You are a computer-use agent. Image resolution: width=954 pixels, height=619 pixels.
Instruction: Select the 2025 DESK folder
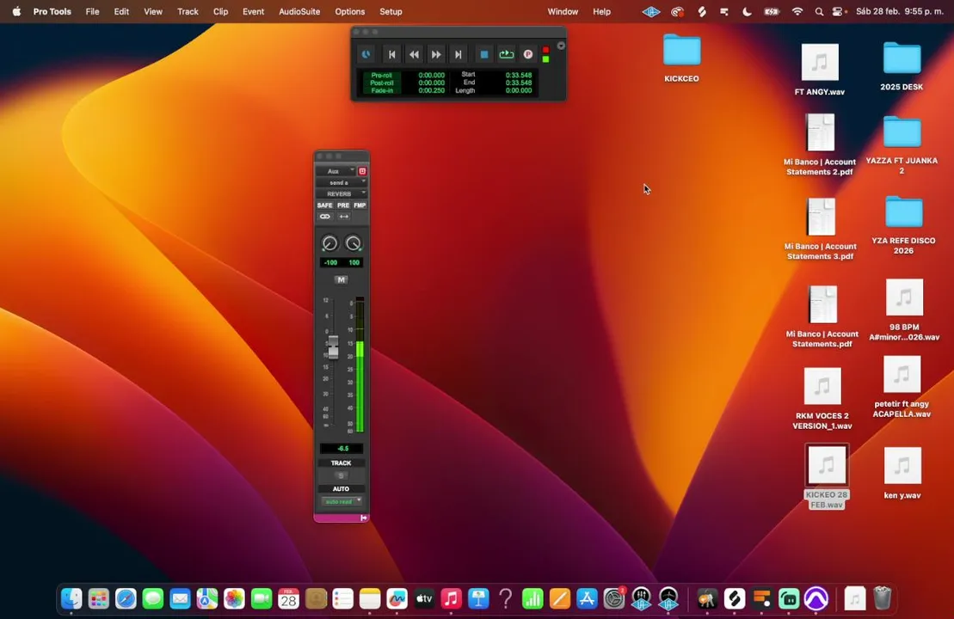(902, 65)
